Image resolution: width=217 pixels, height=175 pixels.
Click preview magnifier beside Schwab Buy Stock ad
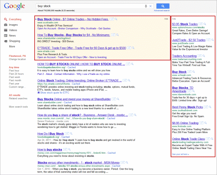(x=193, y=72)
